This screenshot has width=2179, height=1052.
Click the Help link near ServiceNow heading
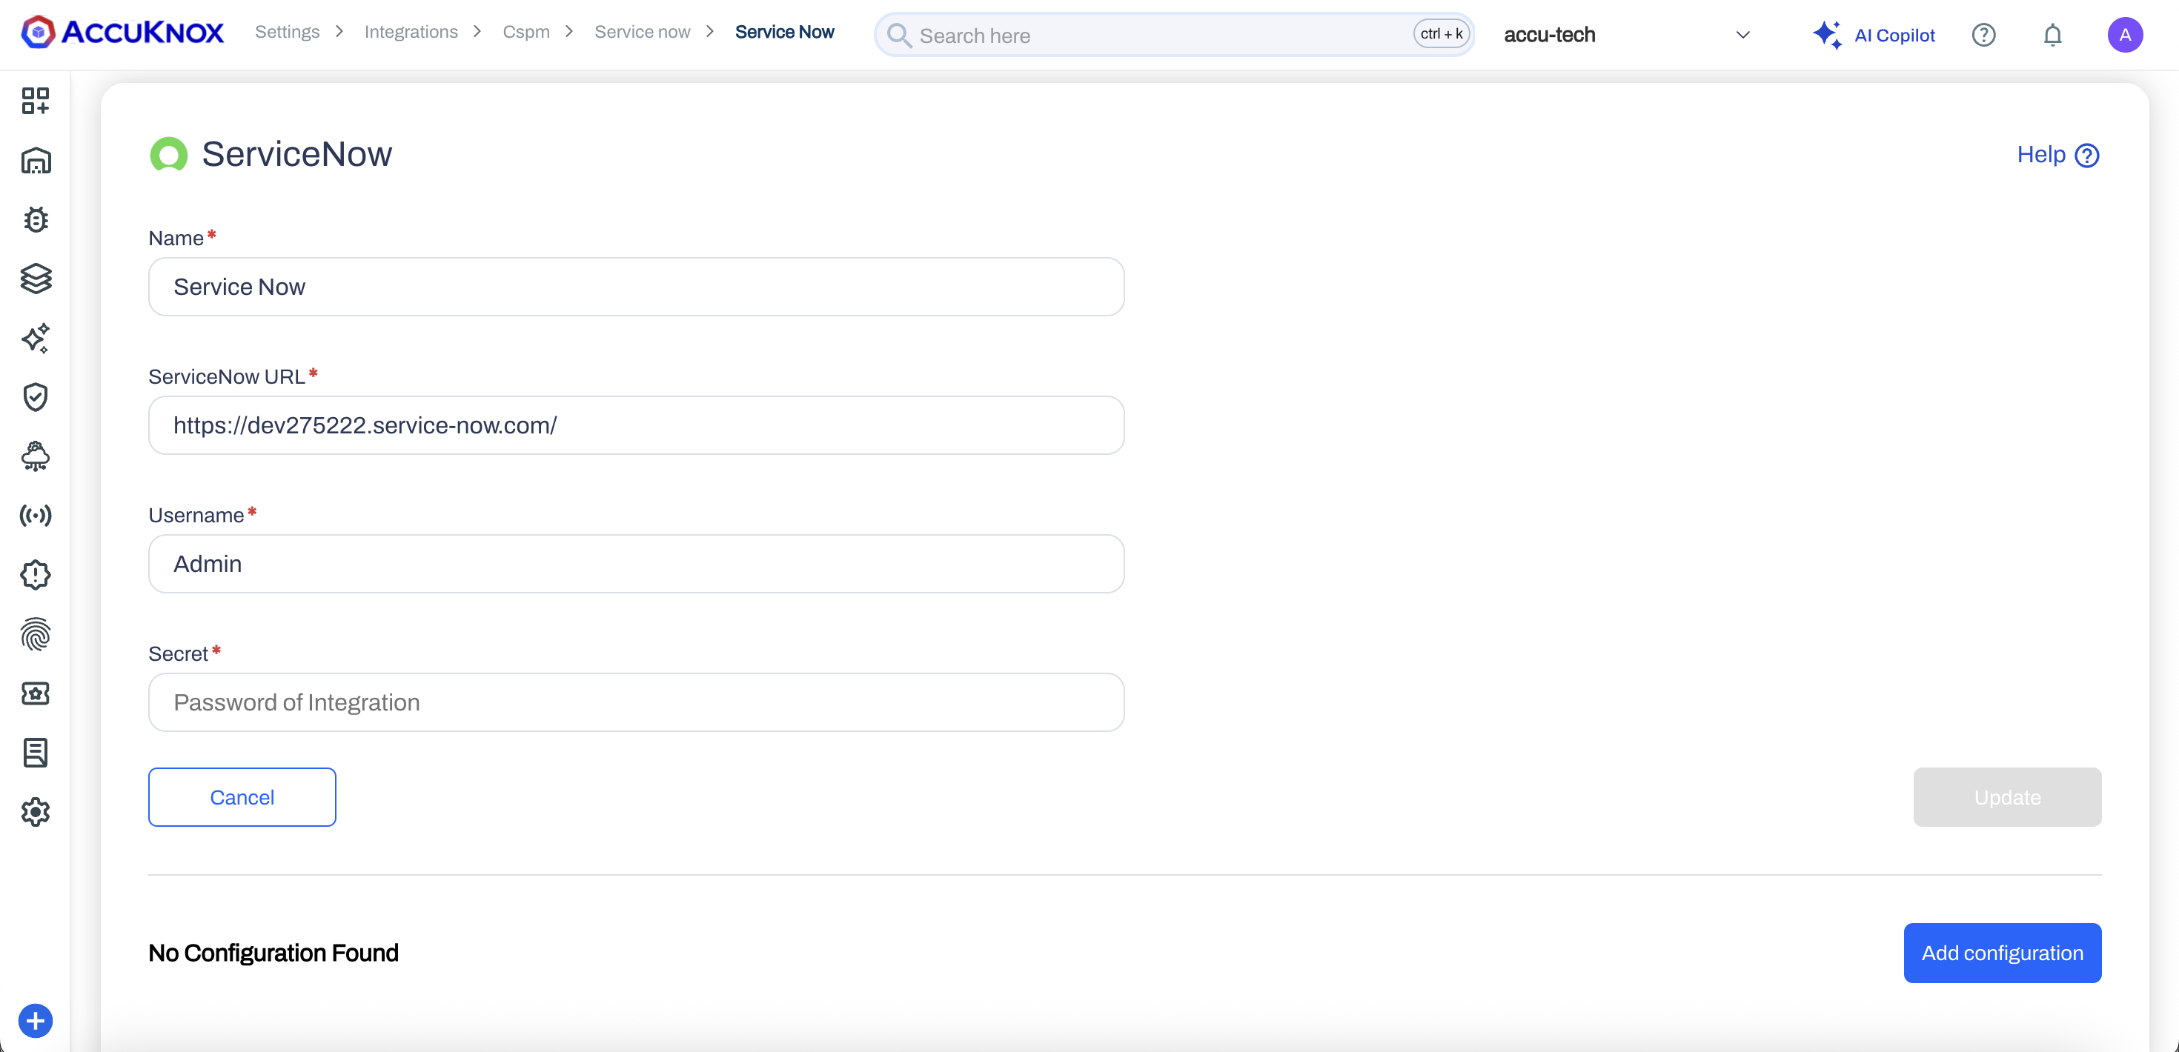click(2057, 155)
